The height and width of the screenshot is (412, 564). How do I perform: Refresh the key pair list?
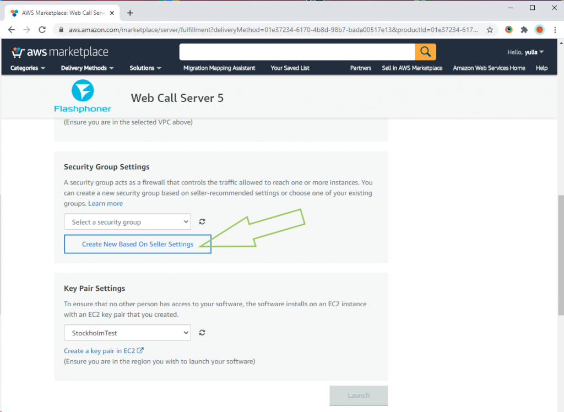point(202,333)
